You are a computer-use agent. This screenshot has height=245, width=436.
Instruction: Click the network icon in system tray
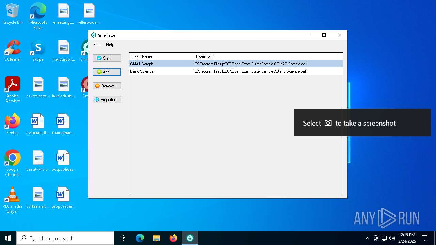click(384, 238)
